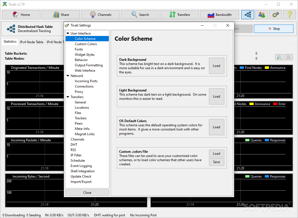Click the OUT: 0.00 KB/s status
The image size is (298, 218).
click(78, 215)
